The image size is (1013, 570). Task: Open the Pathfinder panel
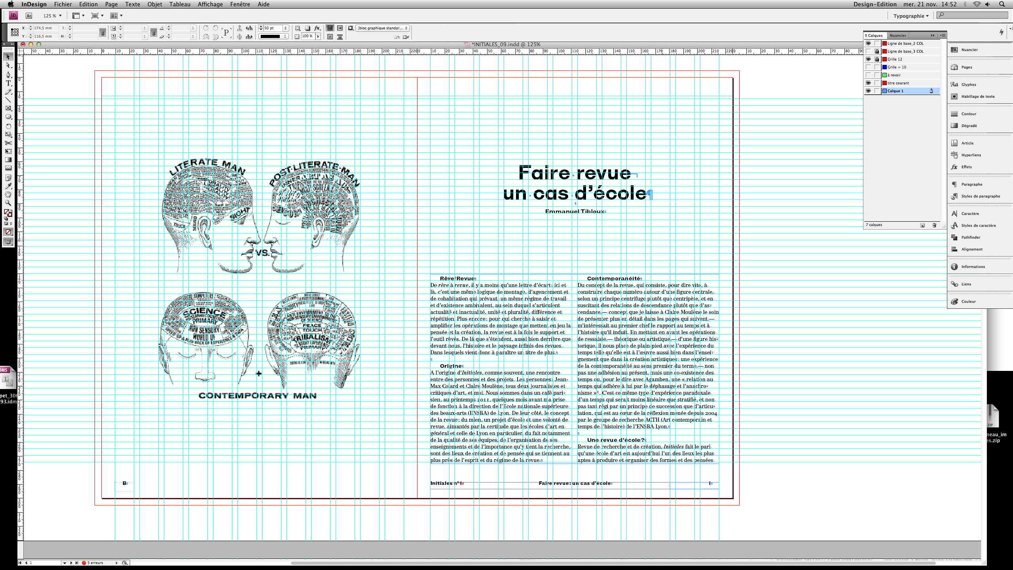(x=970, y=237)
